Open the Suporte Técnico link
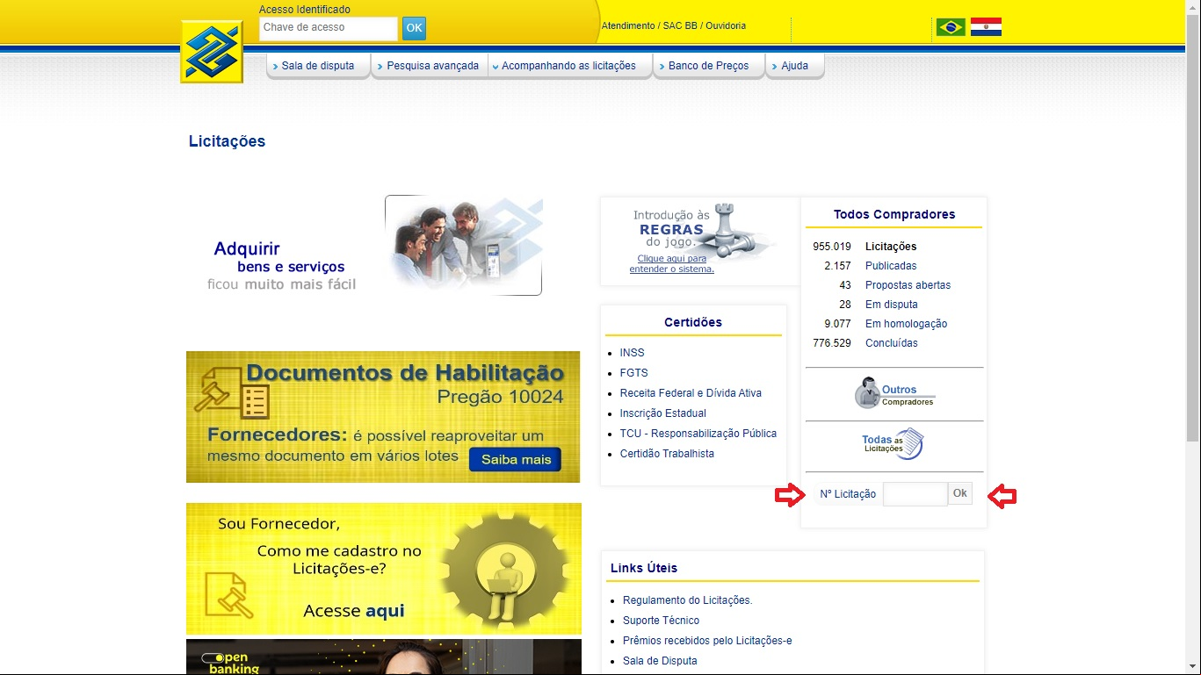 click(661, 621)
